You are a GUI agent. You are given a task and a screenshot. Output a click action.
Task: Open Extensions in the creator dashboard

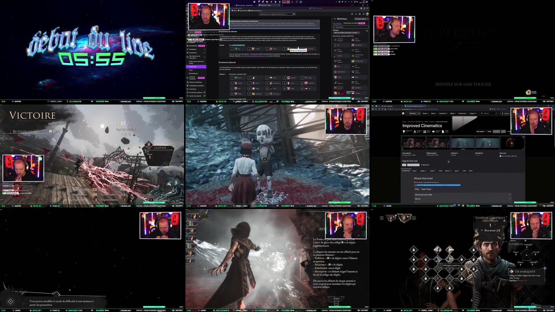[x=192, y=89]
